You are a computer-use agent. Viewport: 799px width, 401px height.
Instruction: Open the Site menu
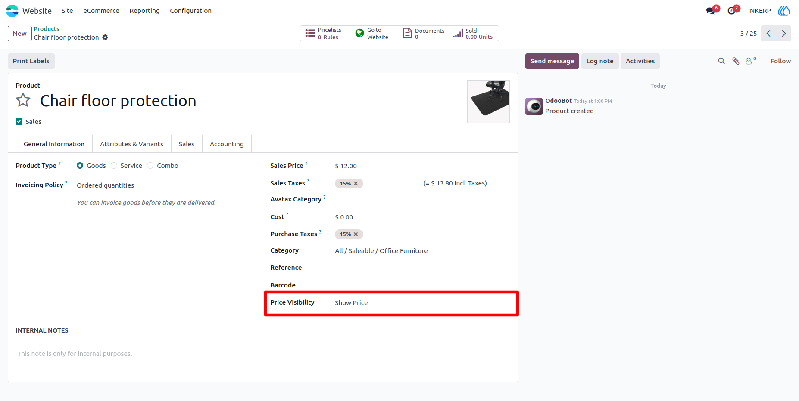[67, 11]
